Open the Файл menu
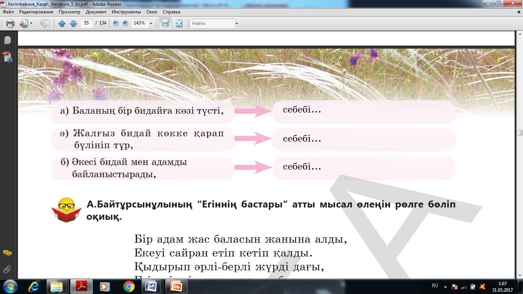The image size is (523, 294). [8, 12]
